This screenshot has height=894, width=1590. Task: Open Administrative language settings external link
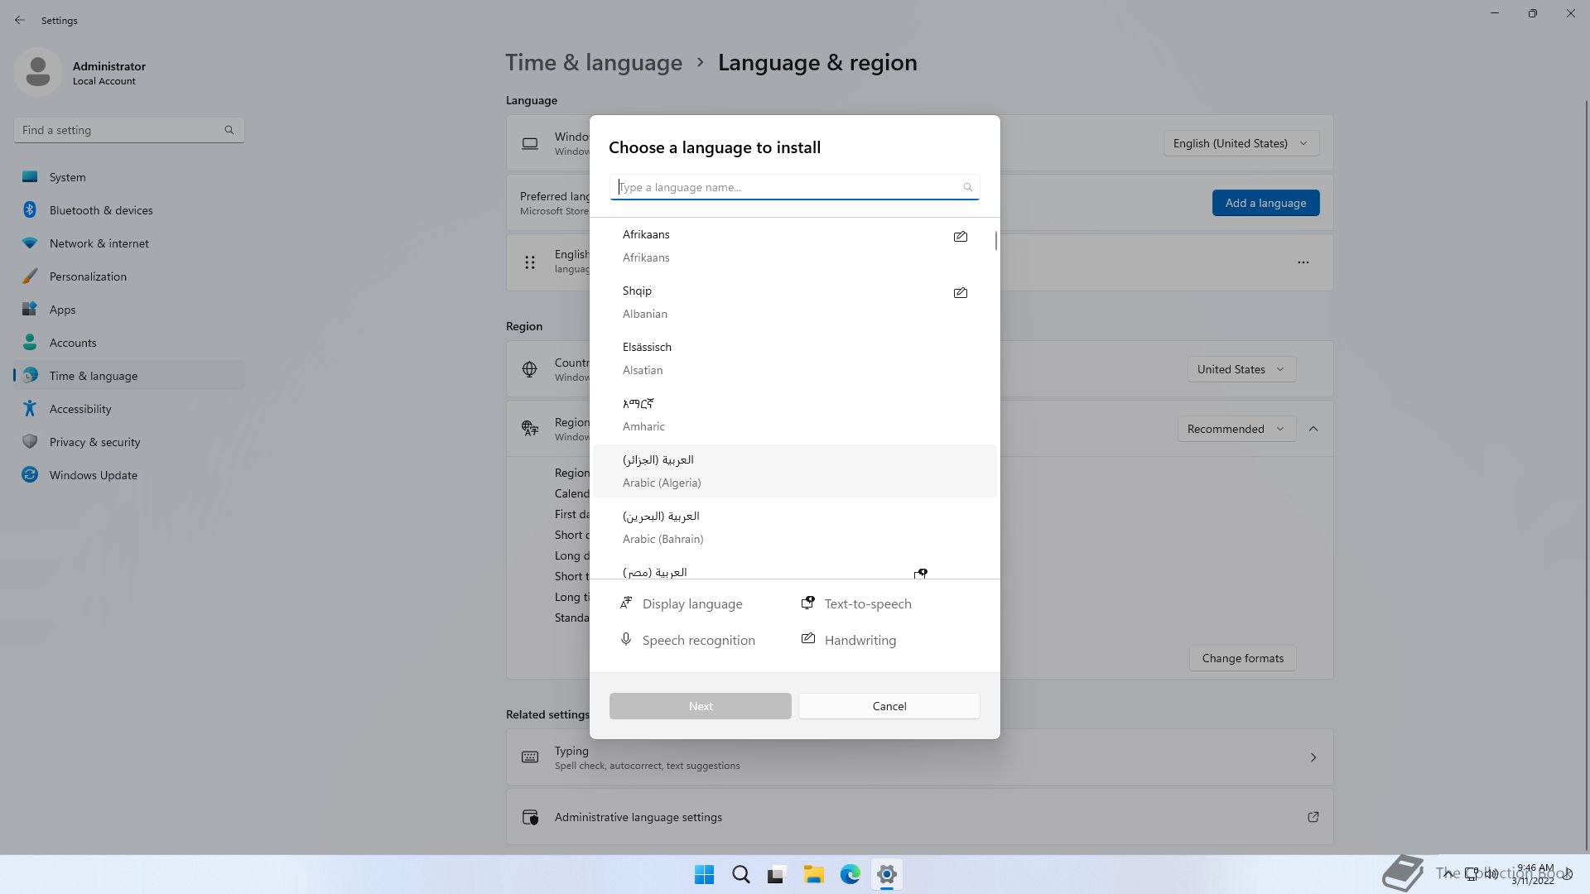click(1313, 817)
